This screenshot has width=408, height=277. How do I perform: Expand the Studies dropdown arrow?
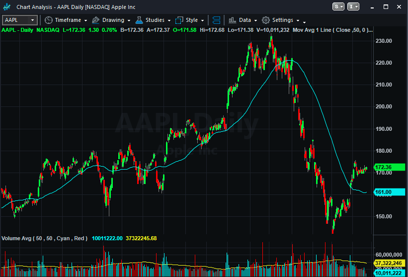click(x=169, y=20)
